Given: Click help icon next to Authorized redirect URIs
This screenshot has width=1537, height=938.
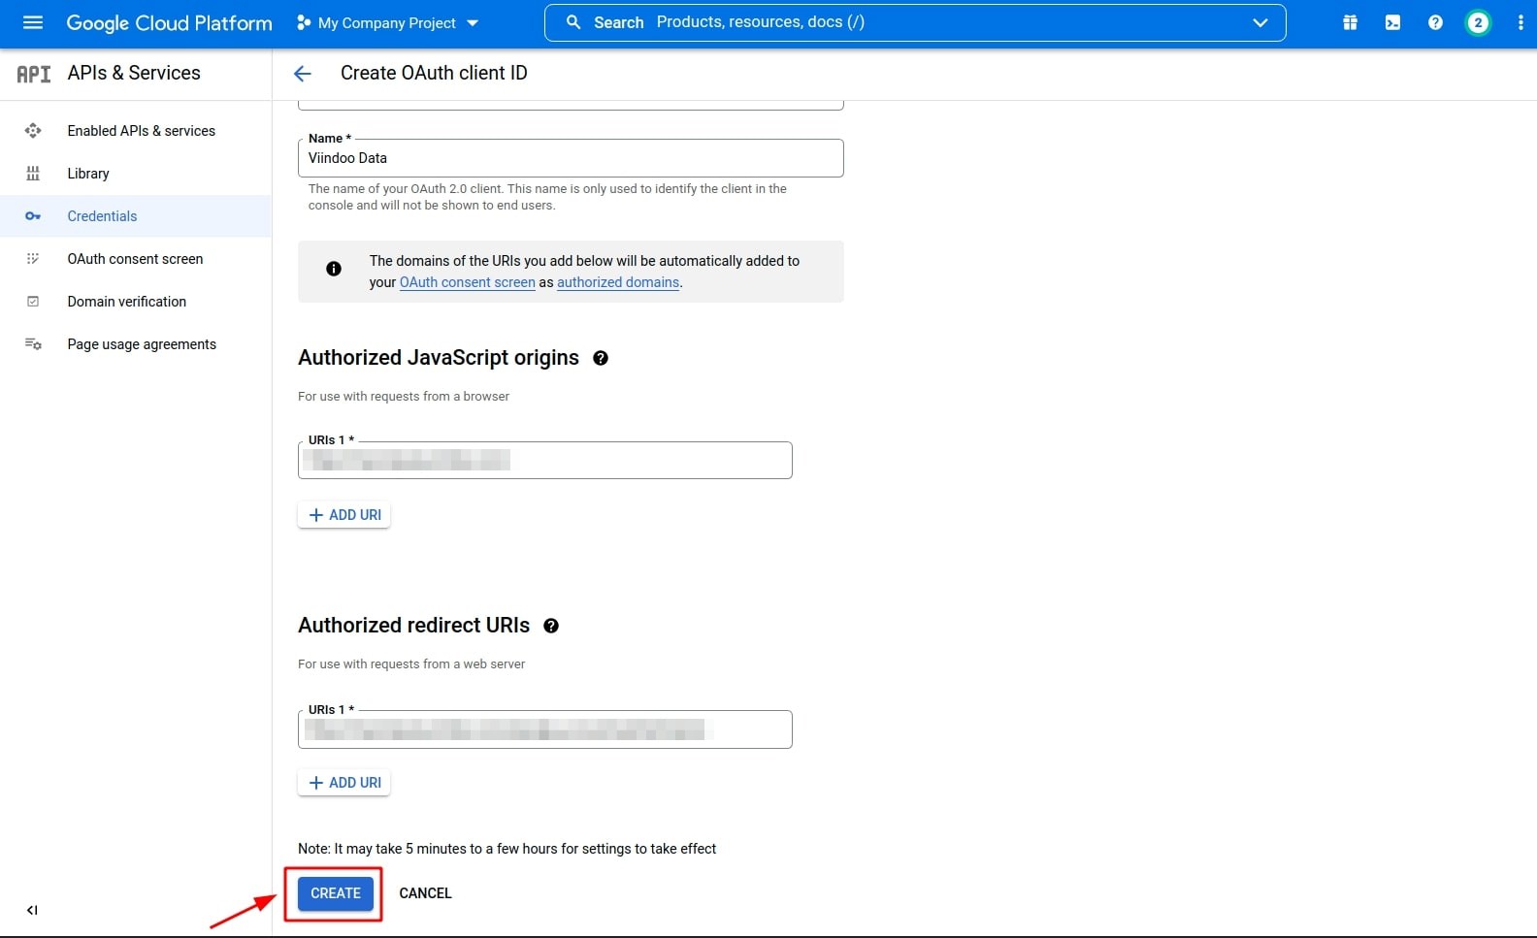Looking at the screenshot, I should point(551,626).
